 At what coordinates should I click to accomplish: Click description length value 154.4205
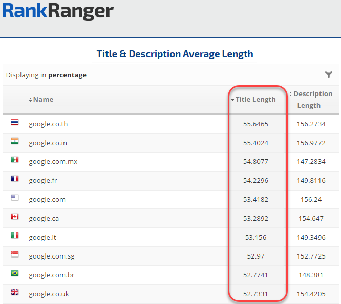(x=311, y=294)
